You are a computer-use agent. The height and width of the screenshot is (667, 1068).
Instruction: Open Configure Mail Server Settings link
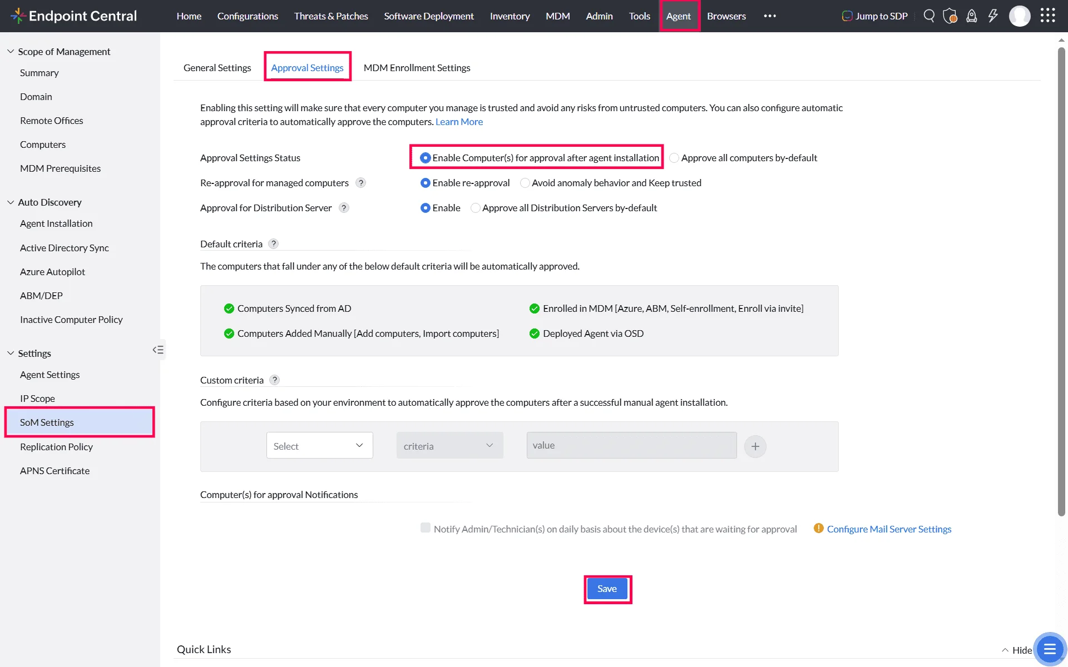pos(889,529)
